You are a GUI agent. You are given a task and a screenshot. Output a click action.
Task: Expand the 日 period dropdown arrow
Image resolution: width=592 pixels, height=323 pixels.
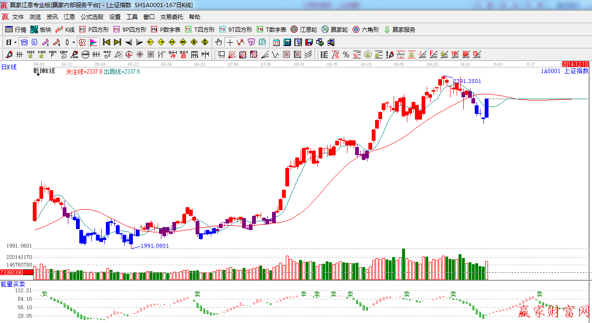coord(15,42)
